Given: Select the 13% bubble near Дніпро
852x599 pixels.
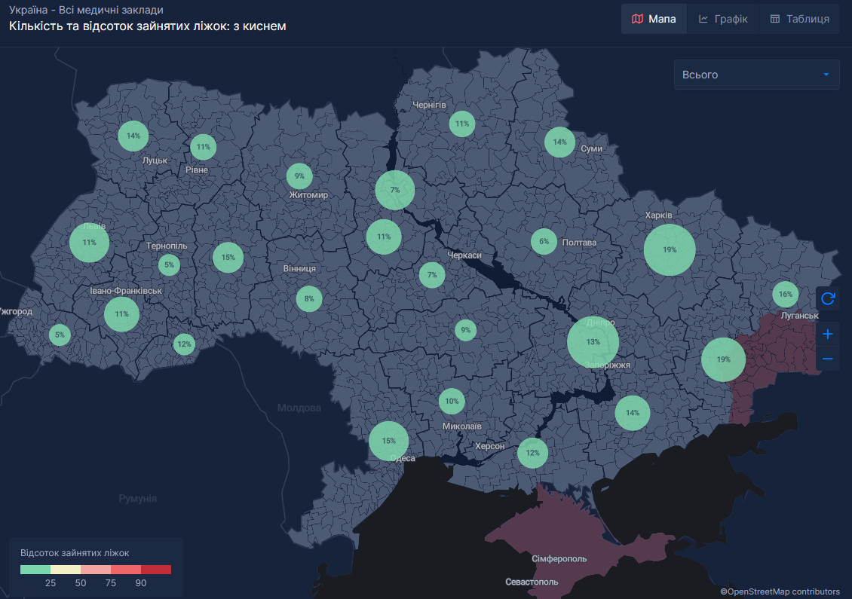Looking at the screenshot, I should pos(593,342).
